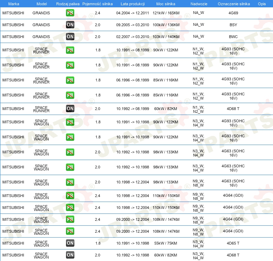Click MITSUBISHI in the Space Wagon 4D68 T row

[x=13, y=255]
